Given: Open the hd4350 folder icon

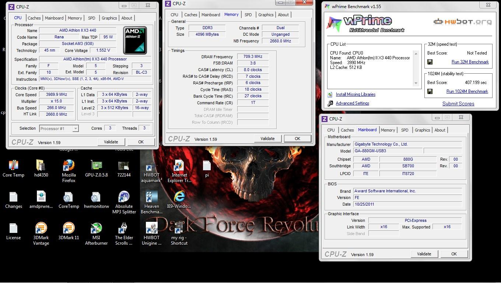Looking at the screenshot, I should click(x=41, y=166).
